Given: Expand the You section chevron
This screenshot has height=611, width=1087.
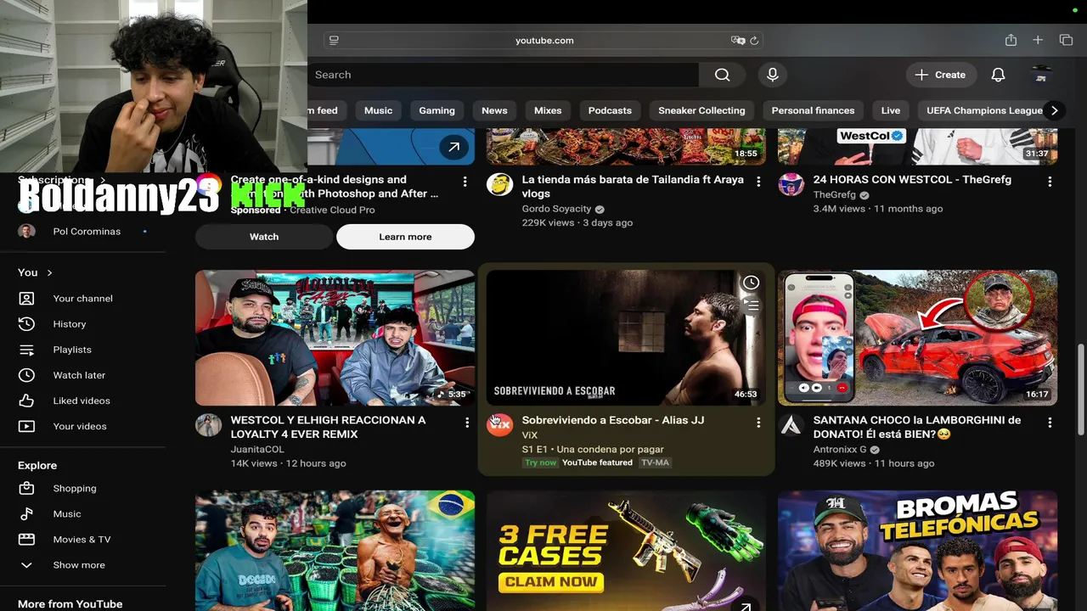Looking at the screenshot, I should coord(49,272).
